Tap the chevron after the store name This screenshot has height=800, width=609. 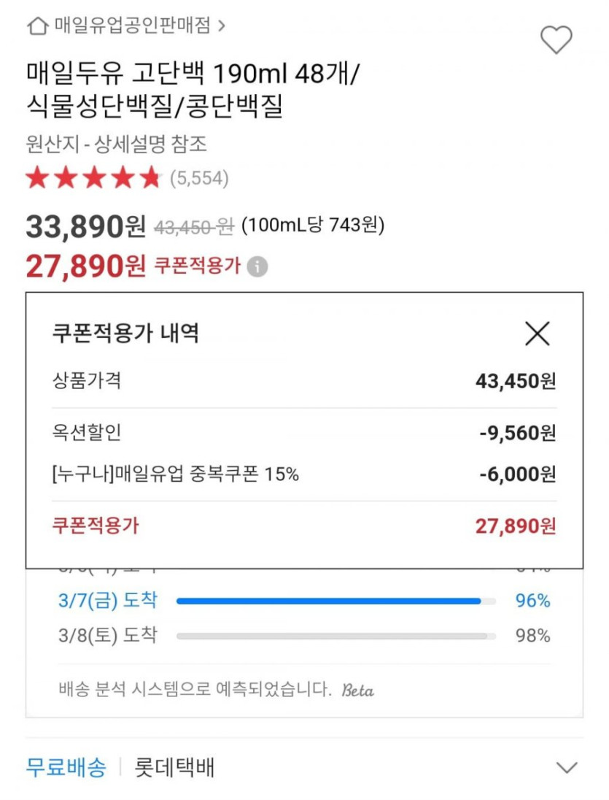222,26
